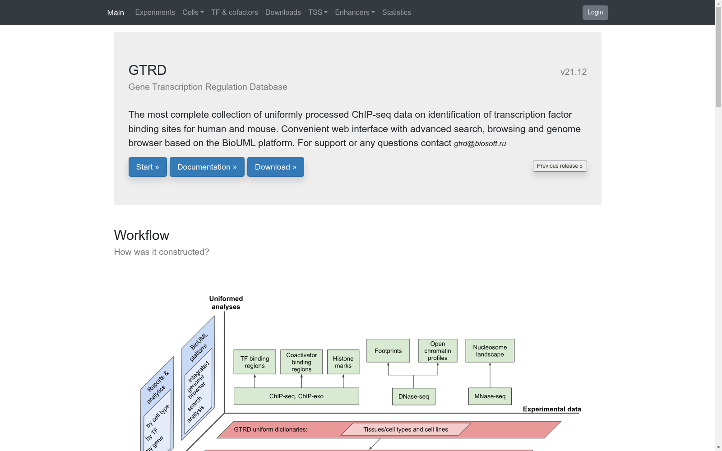The width and height of the screenshot is (722, 451).
Task: Click the Workflow heading
Action: pyautogui.click(x=142, y=235)
